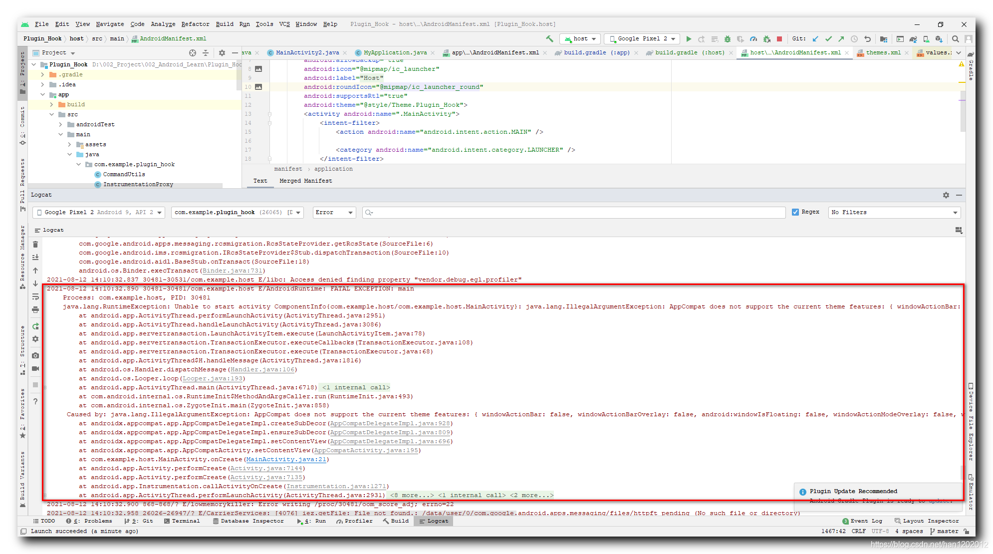Start debugging with the green bug icon

click(x=728, y=39)
